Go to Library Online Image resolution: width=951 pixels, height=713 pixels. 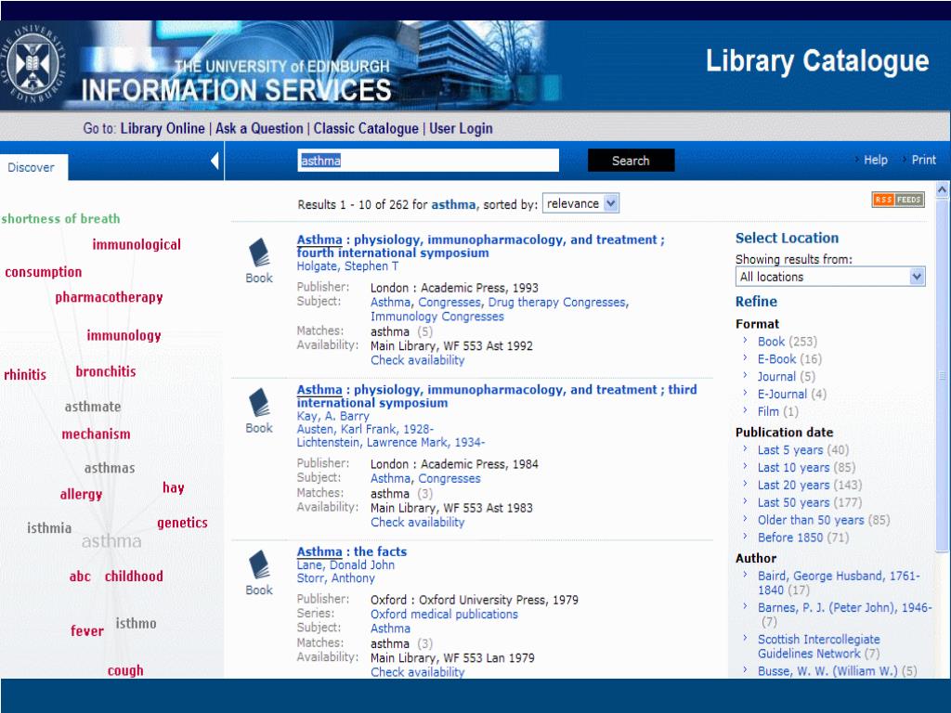[x=162, y=128]
